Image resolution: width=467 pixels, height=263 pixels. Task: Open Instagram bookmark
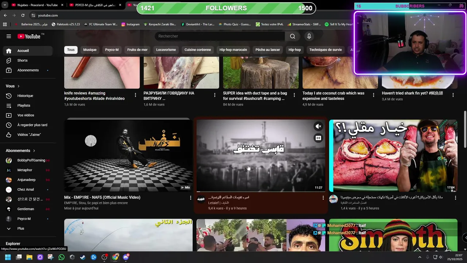click(x=131, y=24)
